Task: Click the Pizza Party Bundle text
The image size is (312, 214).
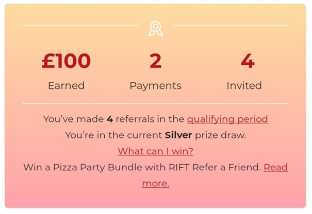Action: [97, 167]
